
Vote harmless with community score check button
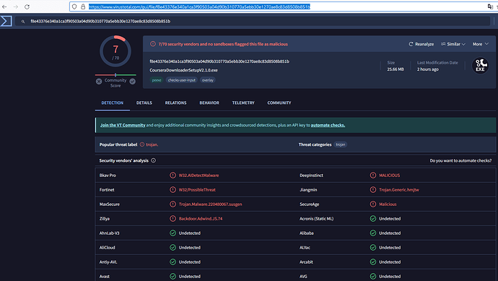[133, 82]
